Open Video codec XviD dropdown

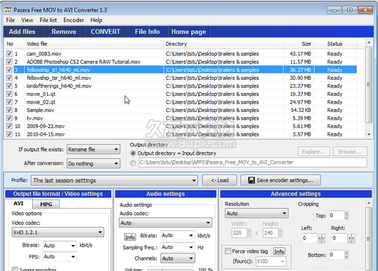point(58,232)
